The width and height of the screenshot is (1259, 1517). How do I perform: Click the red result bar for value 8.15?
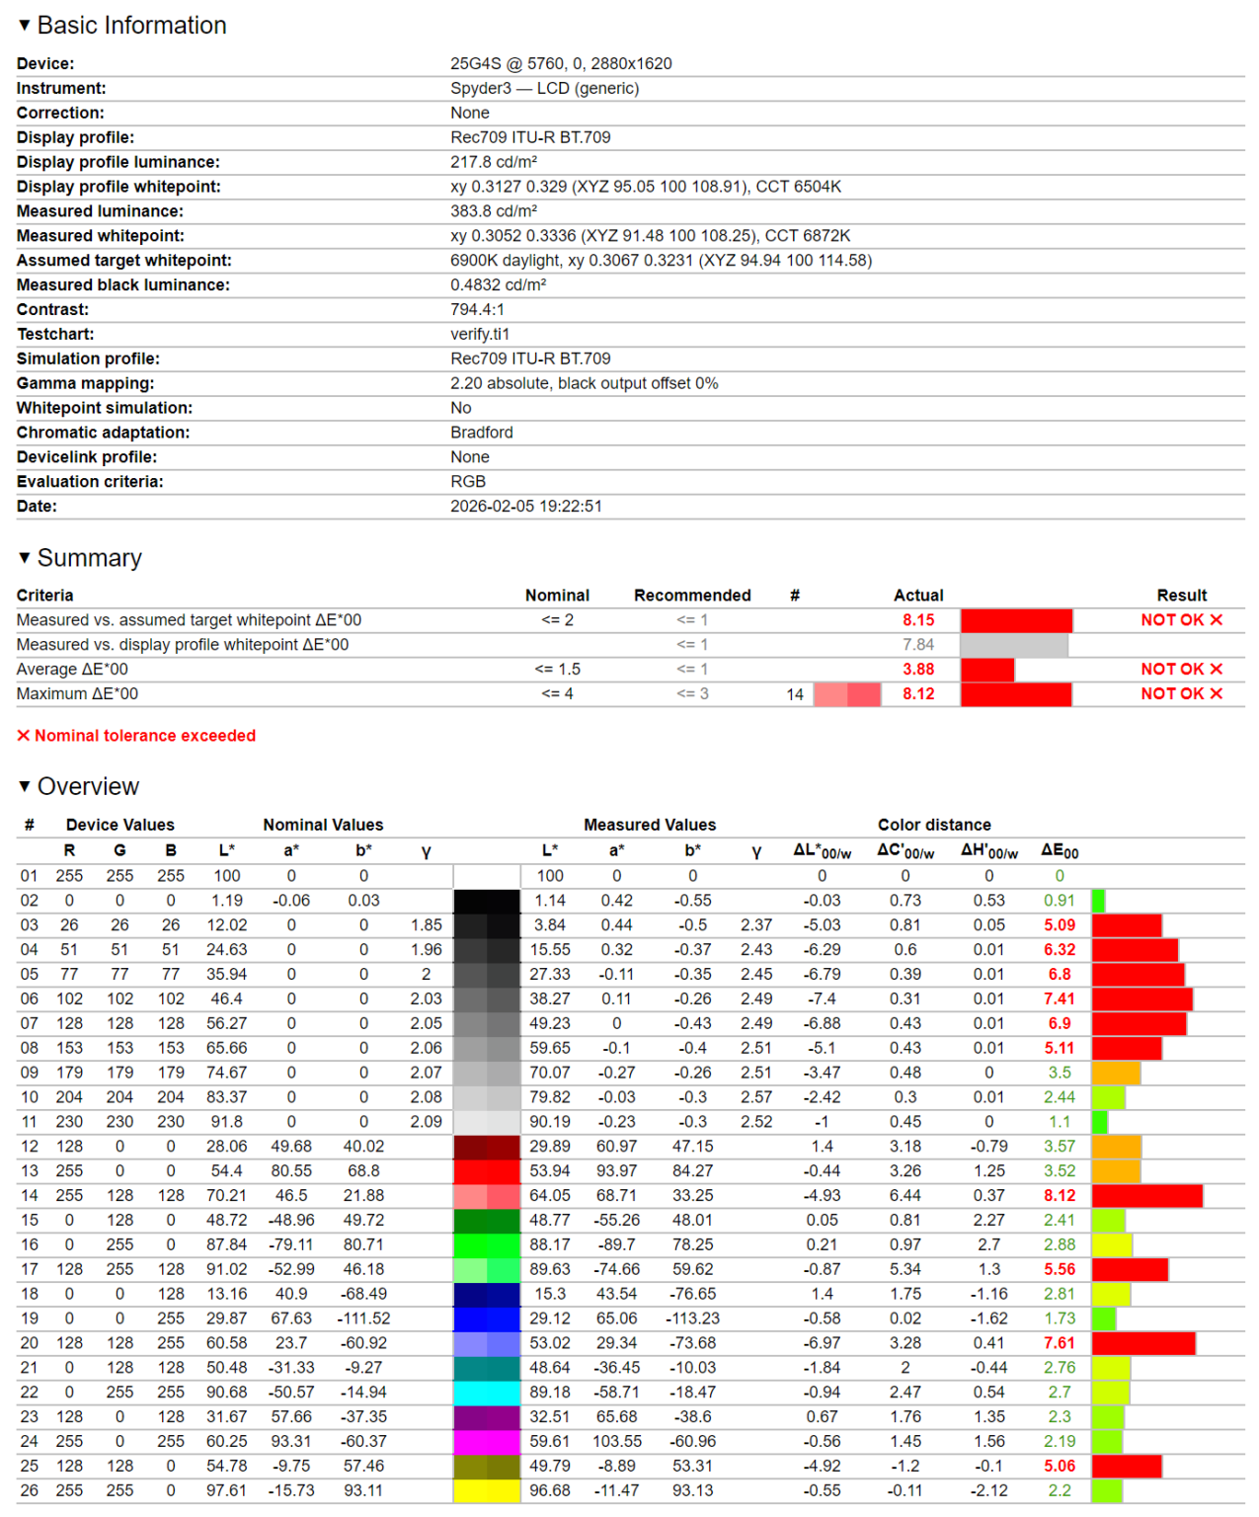[1018, 619]
